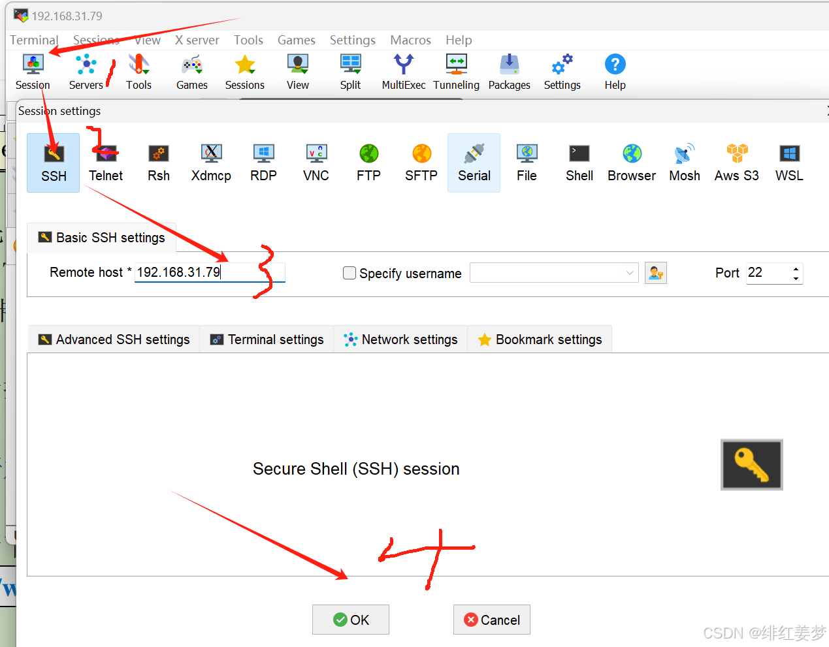Select the Aws S3 session type
This screenshot has width=829, height=647.
point(737,163)
